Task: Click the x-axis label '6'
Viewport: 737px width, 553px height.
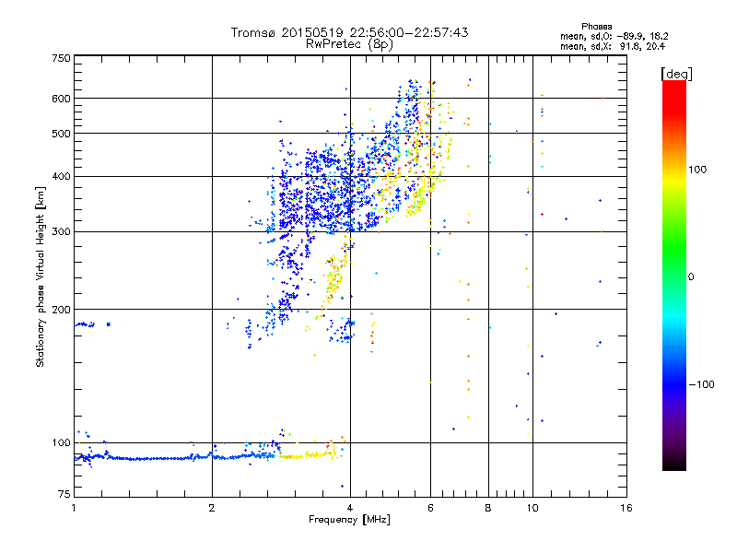Action: coord(430,508)
